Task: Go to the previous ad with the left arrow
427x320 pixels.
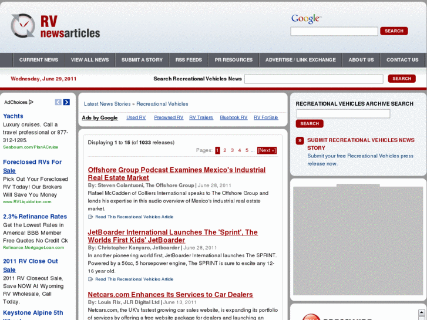Action: [58, 102]
